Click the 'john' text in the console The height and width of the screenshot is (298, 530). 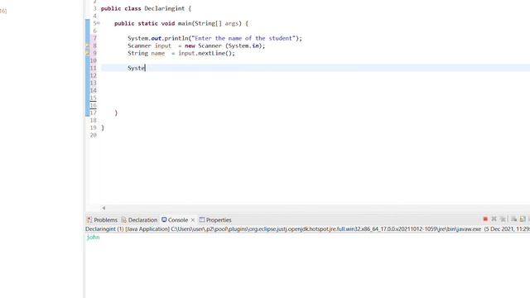pos(93,238)
